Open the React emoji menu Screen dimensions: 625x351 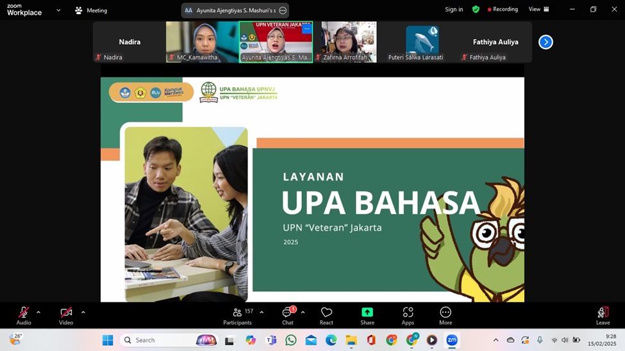[x=326, y=315]
